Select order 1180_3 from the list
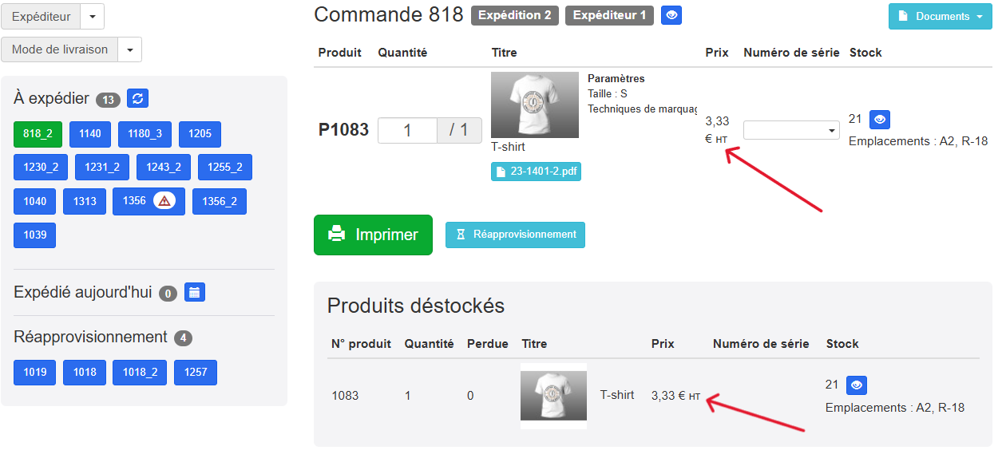The image size is (1002, 454). [145, 134]
